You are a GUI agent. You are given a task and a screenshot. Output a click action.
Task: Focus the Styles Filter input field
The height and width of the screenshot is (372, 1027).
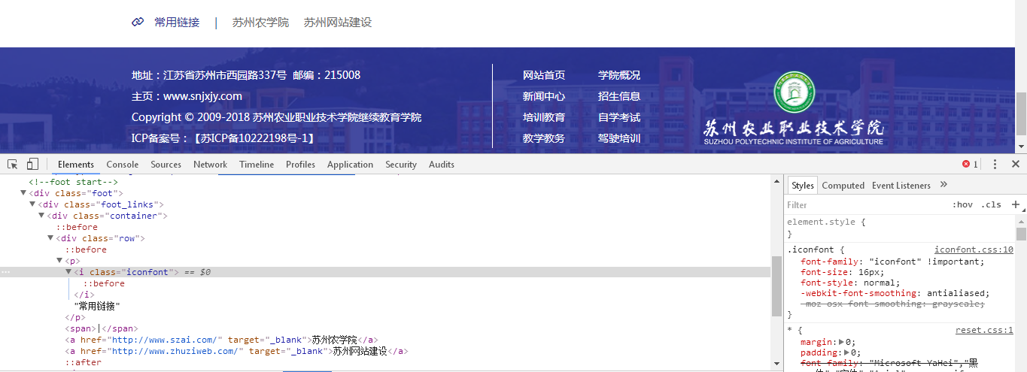click(865, 204)
